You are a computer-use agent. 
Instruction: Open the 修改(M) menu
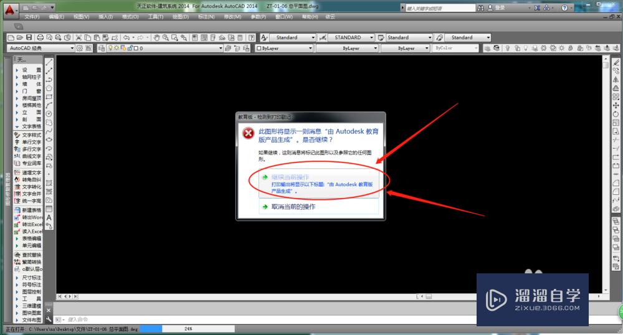pos(232,17)
